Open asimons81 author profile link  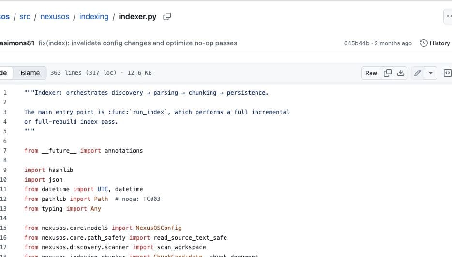point(17,43)
